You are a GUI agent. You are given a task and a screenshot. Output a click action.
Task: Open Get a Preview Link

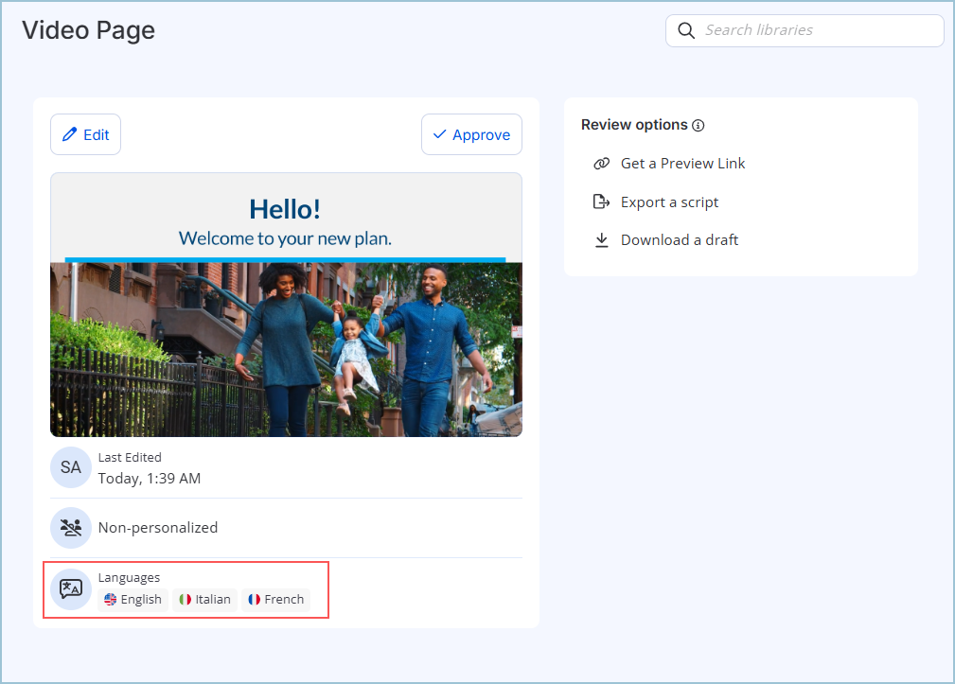682,164
